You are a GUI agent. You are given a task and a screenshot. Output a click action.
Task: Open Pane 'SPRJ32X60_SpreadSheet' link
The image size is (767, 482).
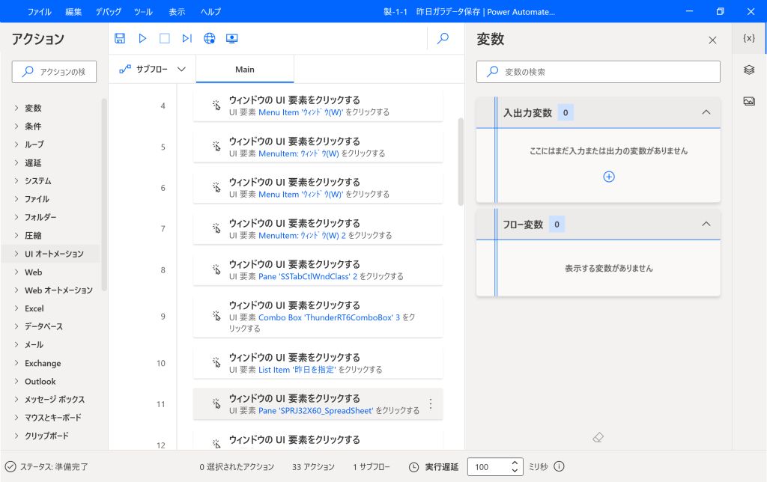(315, 411)
